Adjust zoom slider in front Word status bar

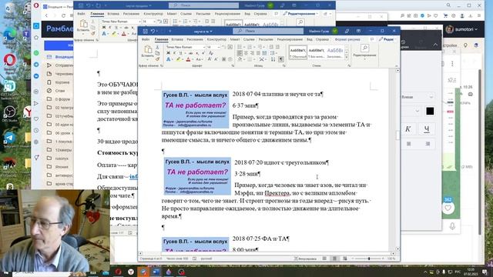point(369,259)
